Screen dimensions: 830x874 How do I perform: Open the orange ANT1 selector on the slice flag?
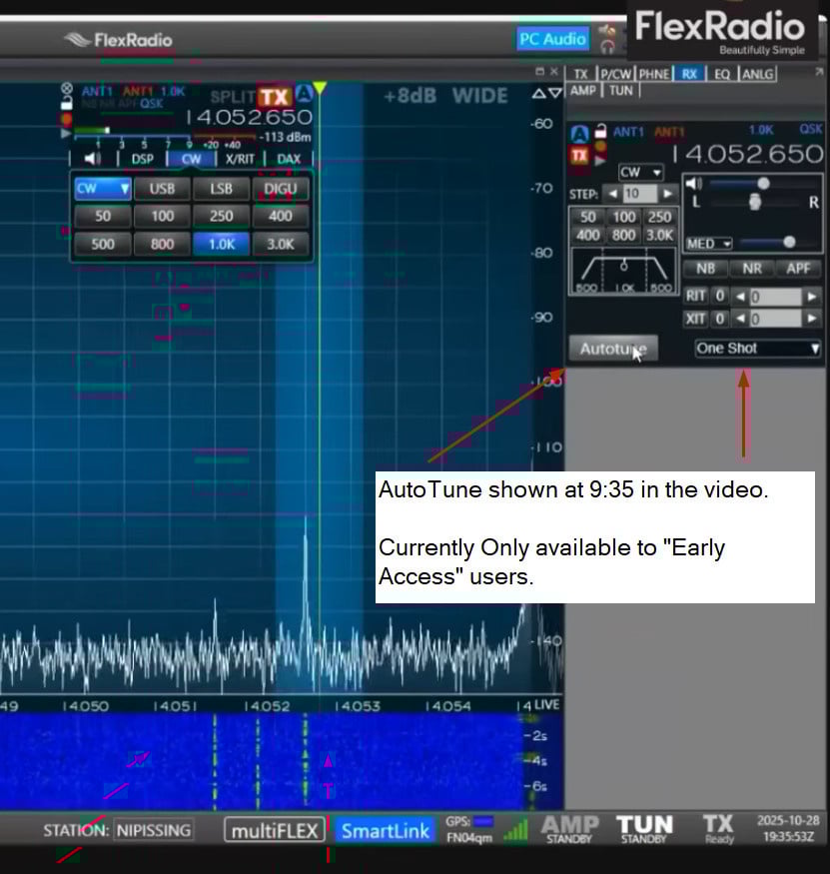(x=138, y=91)
